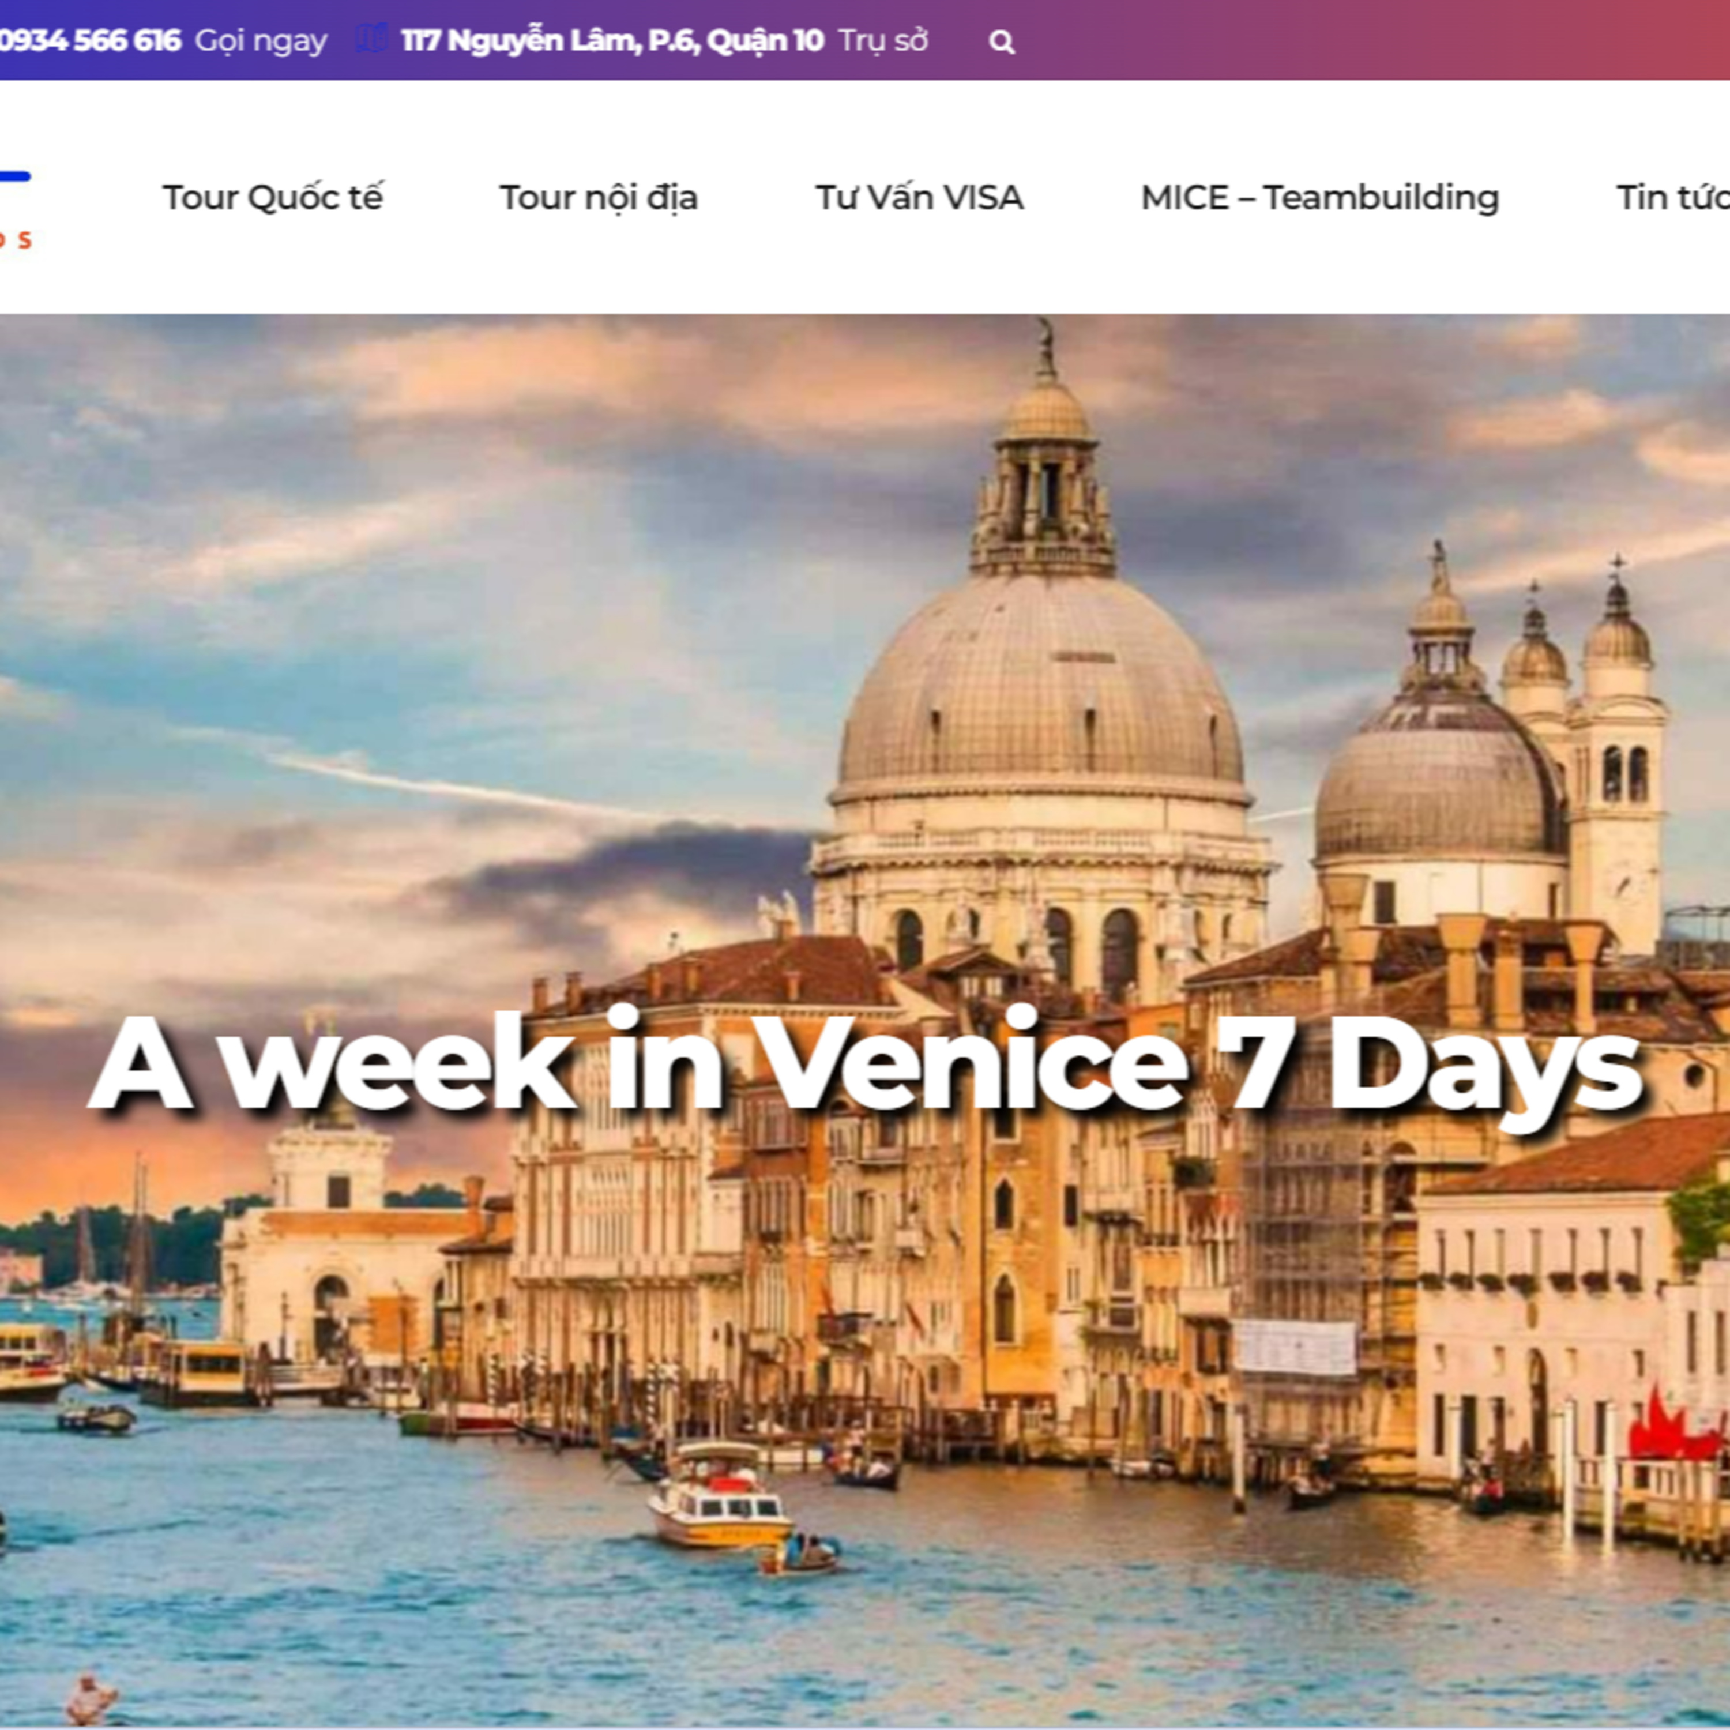
Task: Open the search magnifier icon
Action: [1001, 42]
